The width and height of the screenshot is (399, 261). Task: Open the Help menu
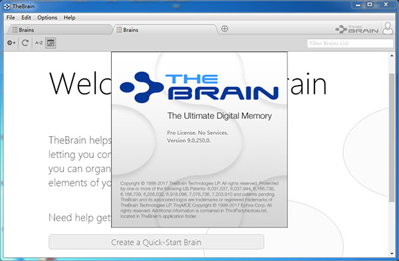(x=69, y=17)
